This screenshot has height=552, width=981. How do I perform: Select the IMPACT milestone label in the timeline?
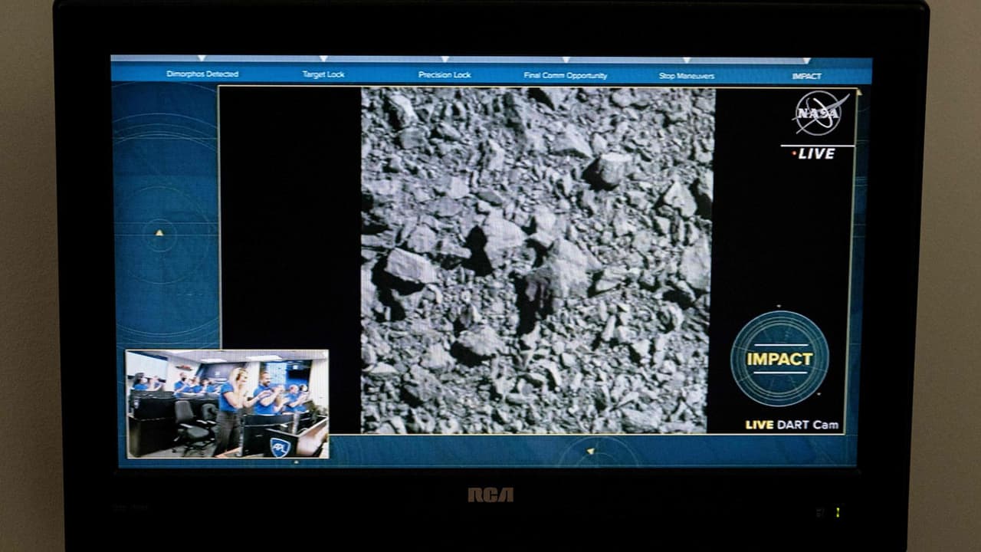pos(806,76)
